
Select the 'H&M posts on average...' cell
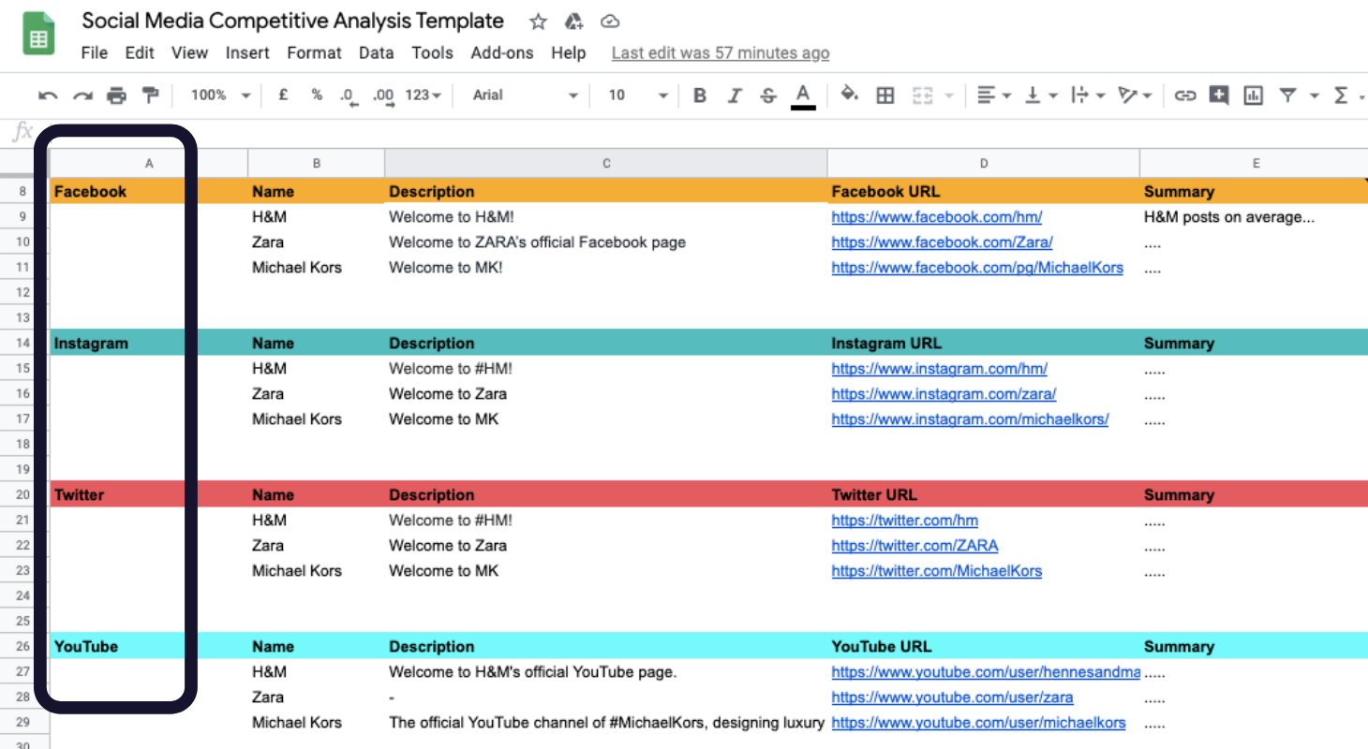coord(1254,217)
